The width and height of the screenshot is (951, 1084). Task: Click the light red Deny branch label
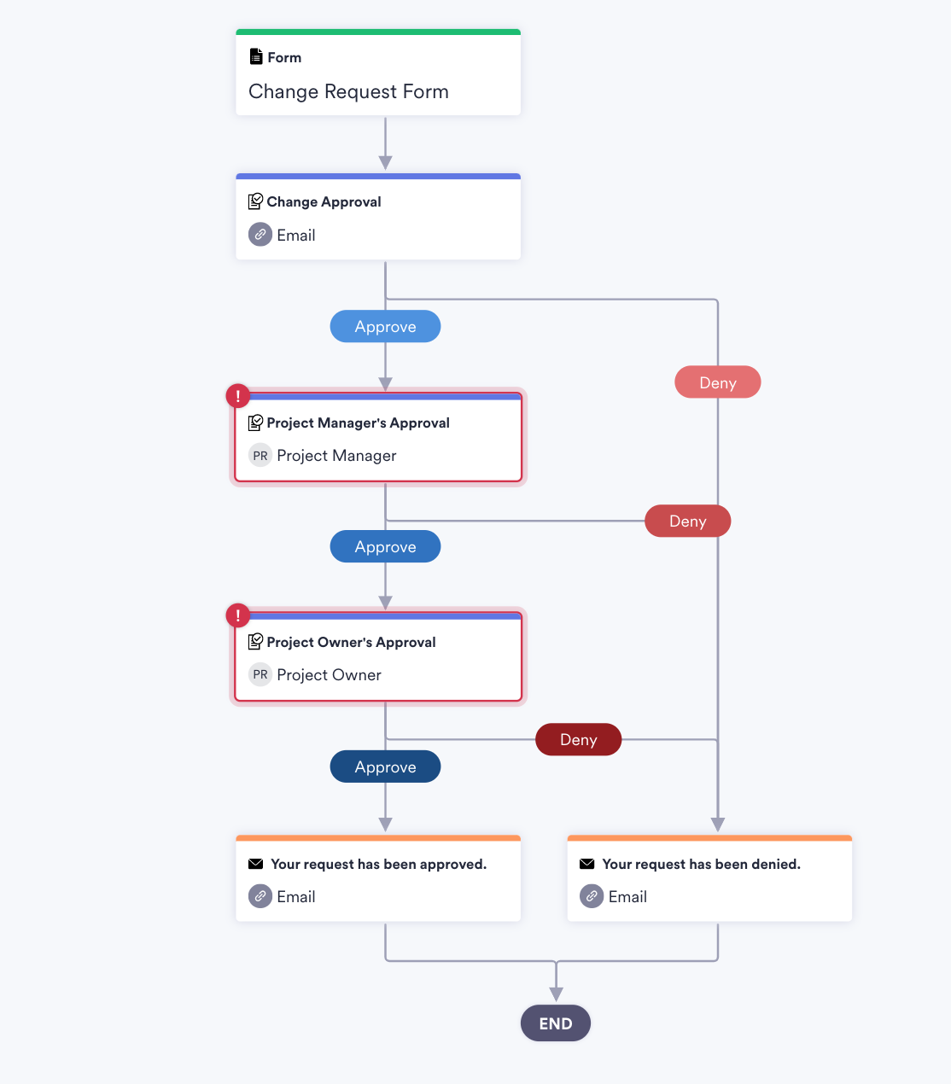click(717, 383)
